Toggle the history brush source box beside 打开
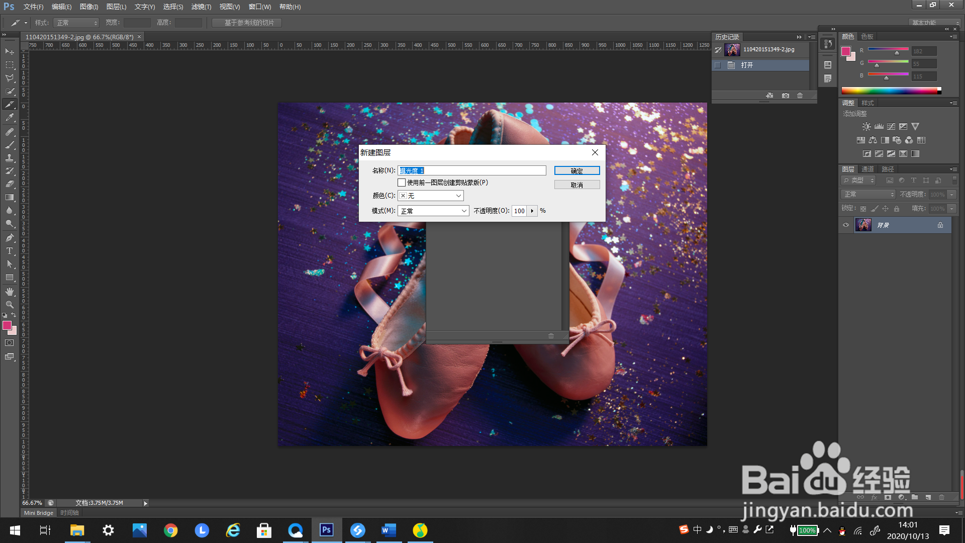This screenshot has width=965, height=543. 718,65
